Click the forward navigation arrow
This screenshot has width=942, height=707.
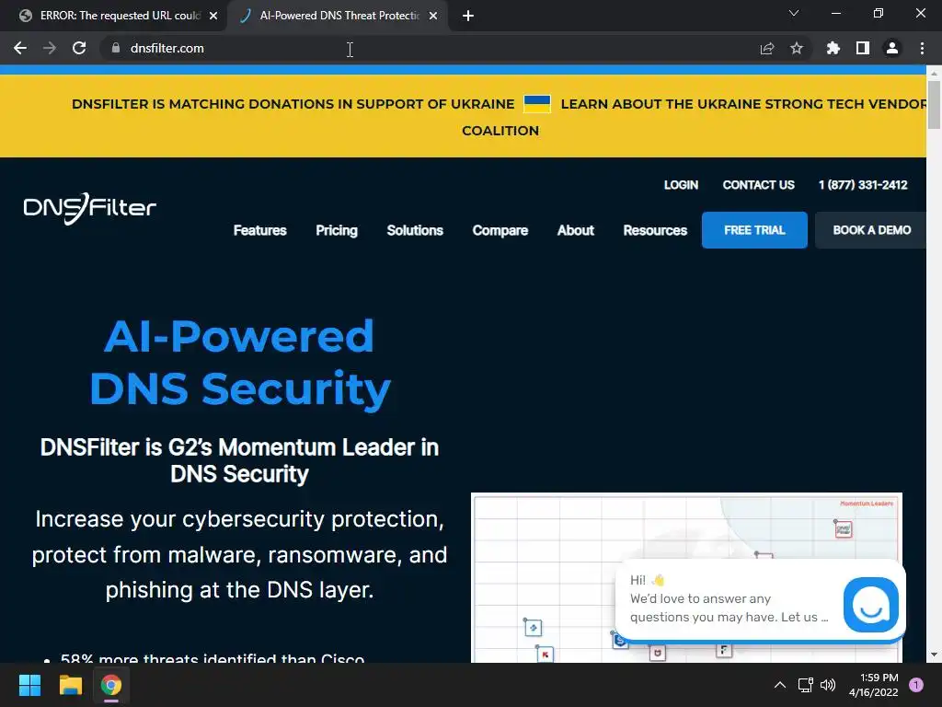click(50, 48)
